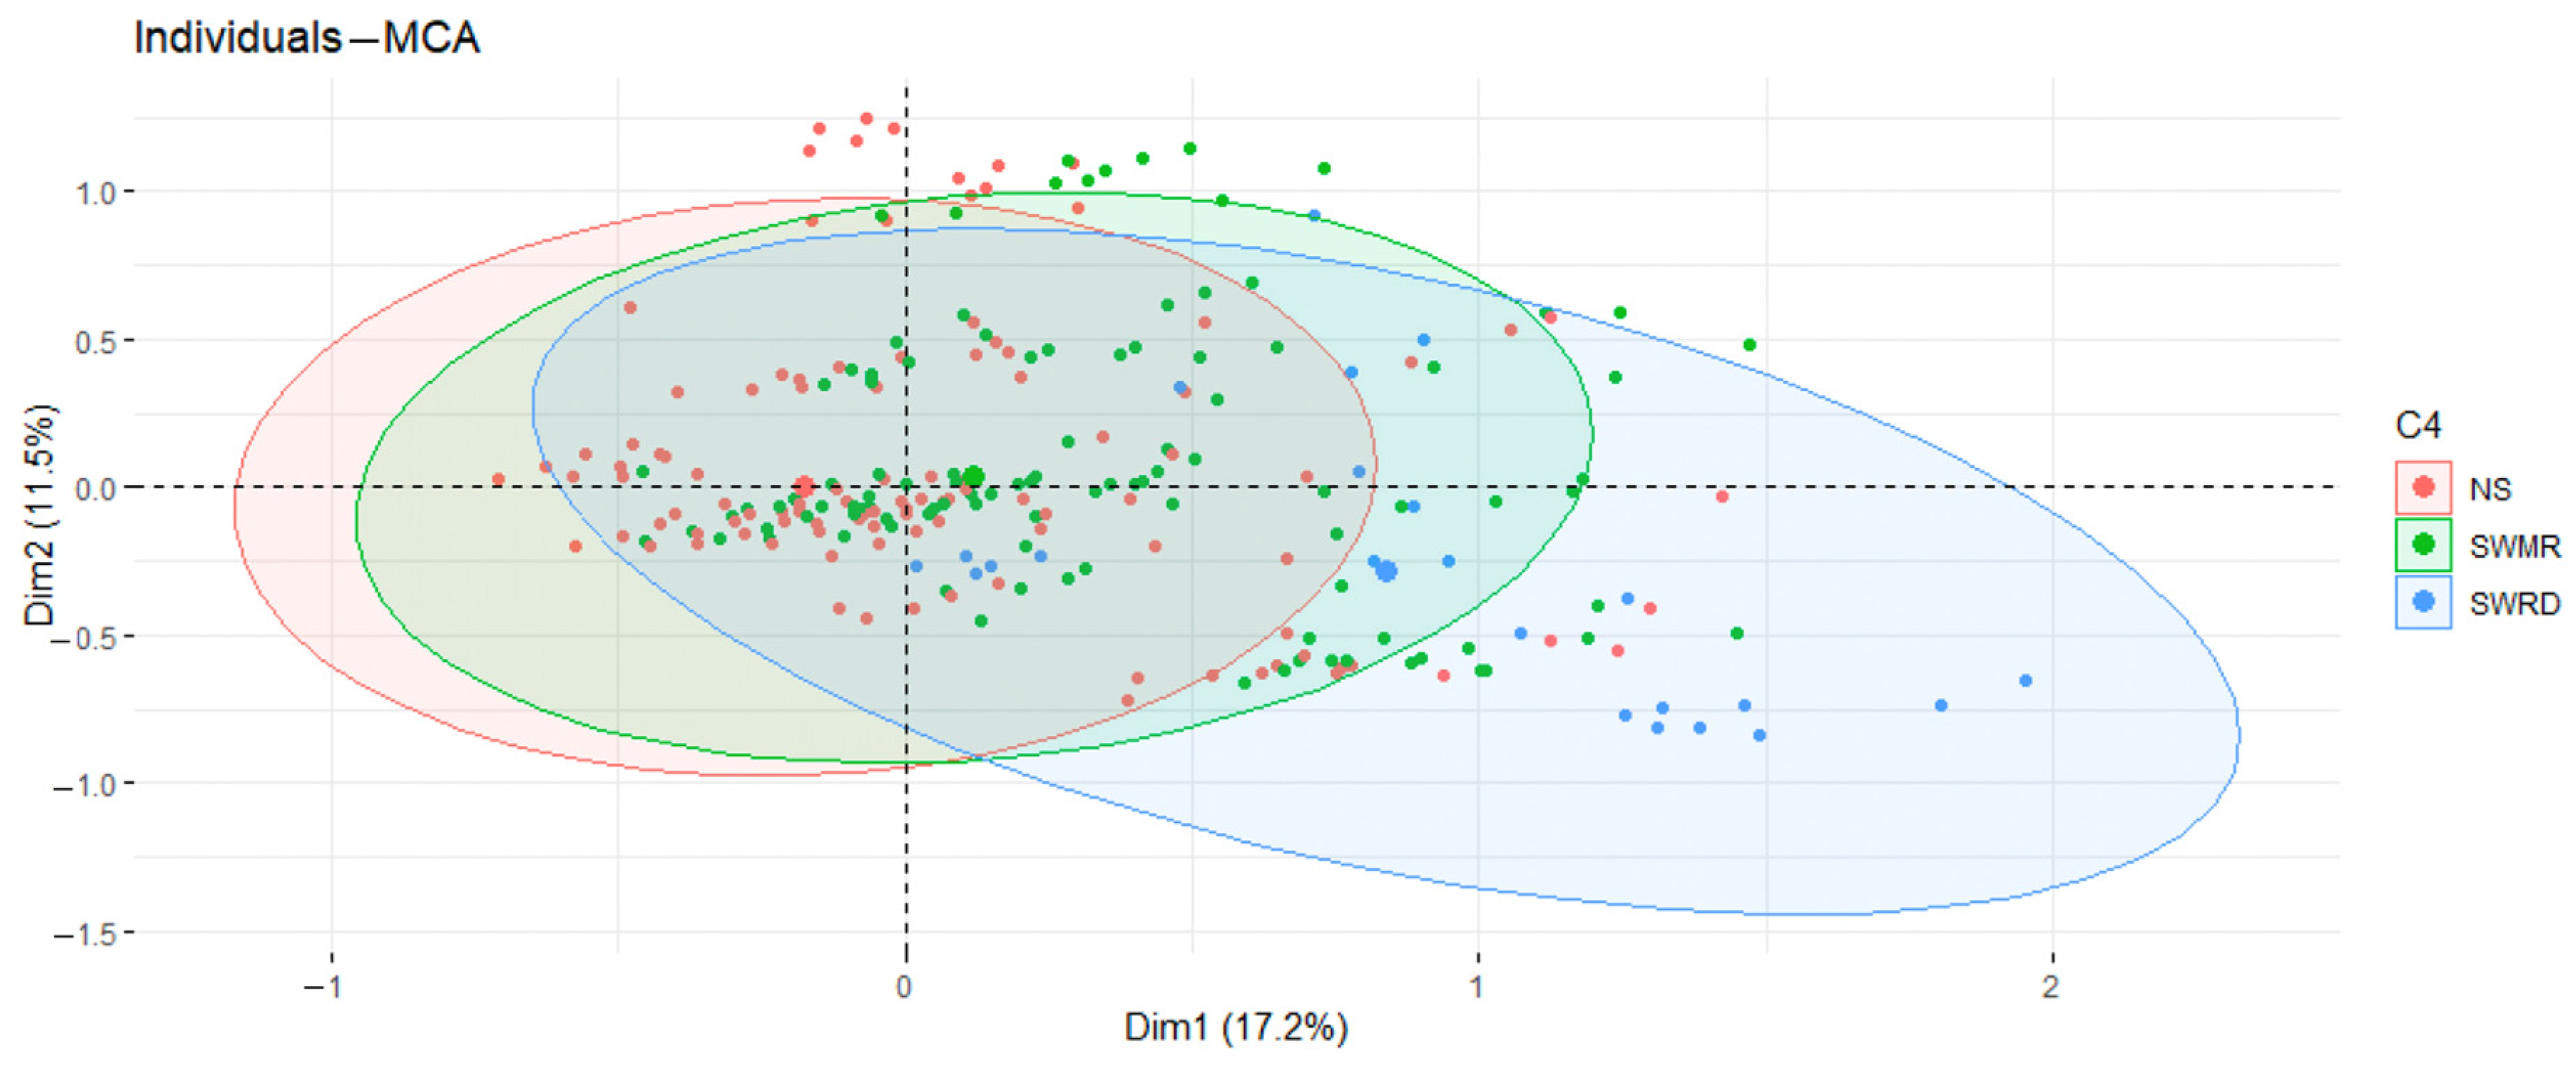Viewport: 2576px width, 1068px height.
Task: Click the blue SWRD legend swatch
Action: coord(2422,602)
